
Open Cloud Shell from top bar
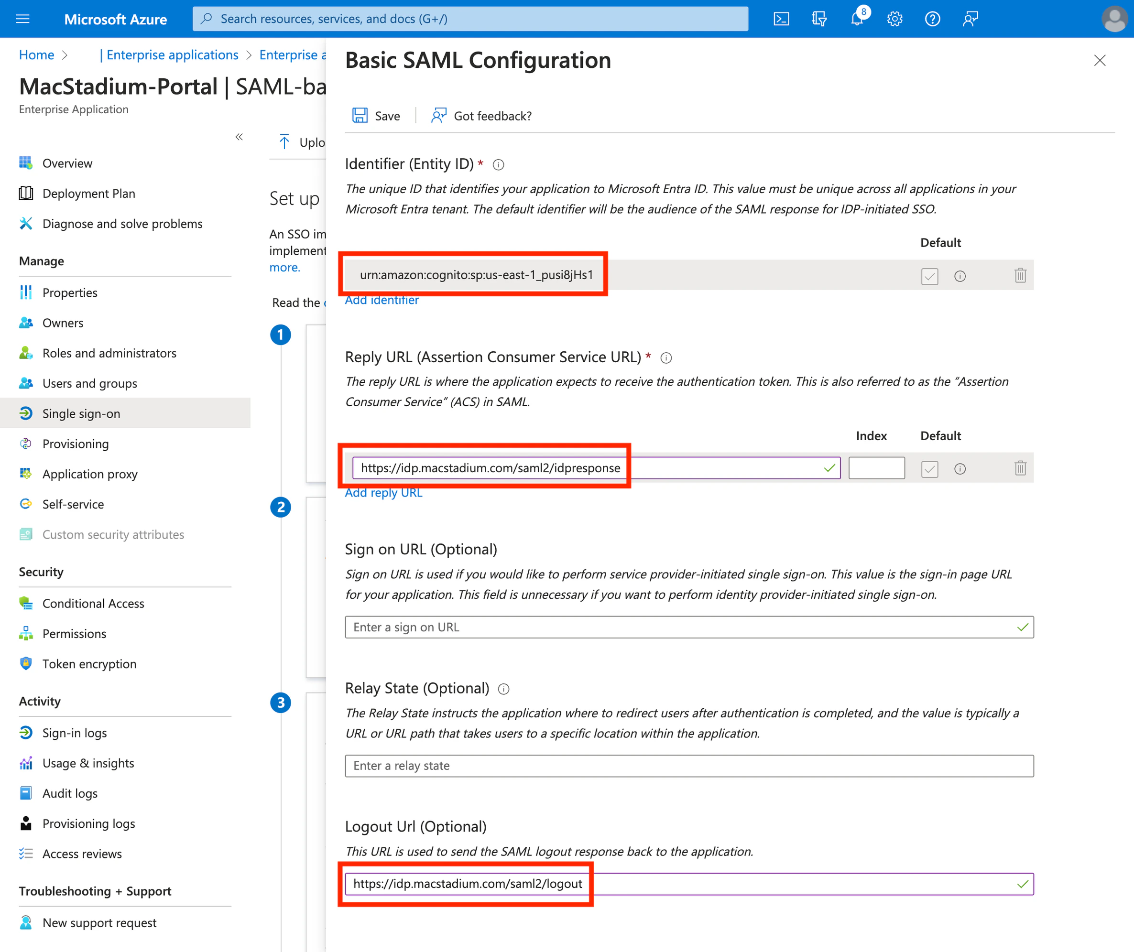click(x=781, y=19)
